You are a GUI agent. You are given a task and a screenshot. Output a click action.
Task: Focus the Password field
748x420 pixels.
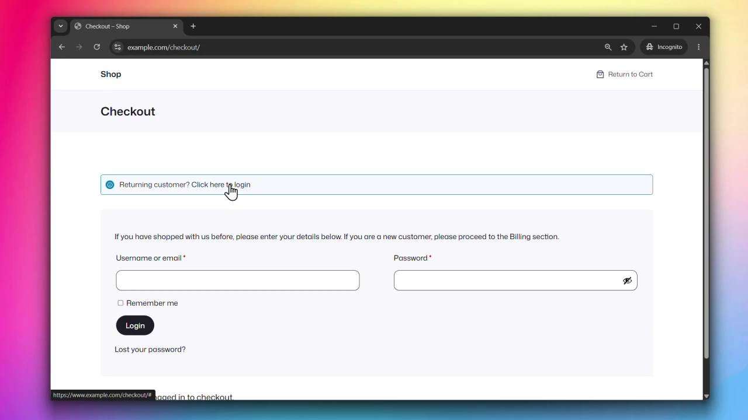pyautogui.click(x=515, y=281)
